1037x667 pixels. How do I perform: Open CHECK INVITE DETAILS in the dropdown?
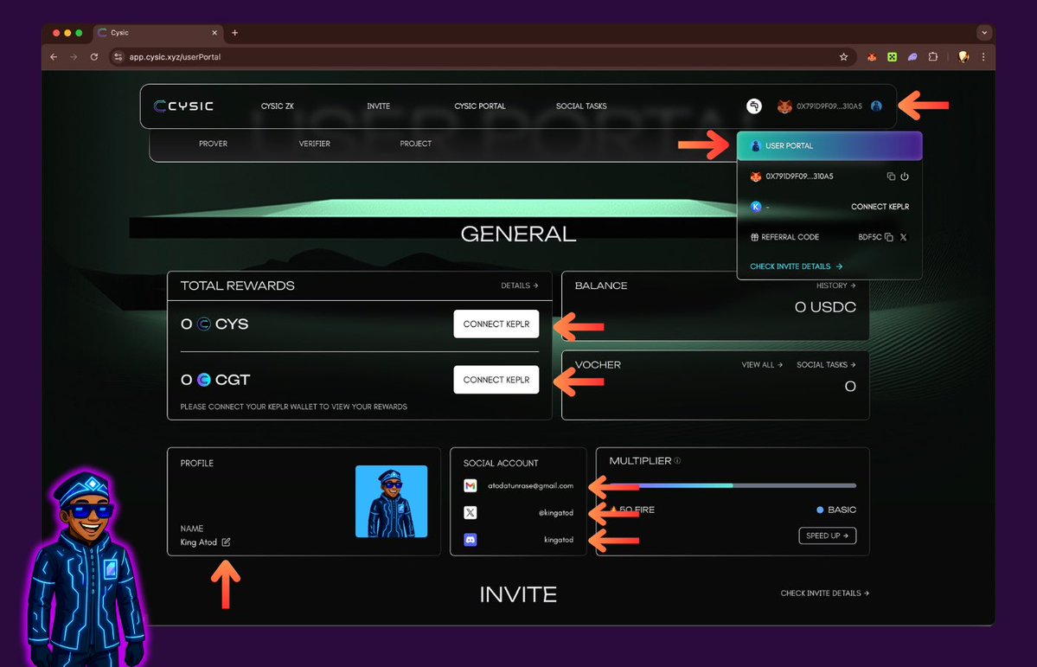[x=797, y=266]
